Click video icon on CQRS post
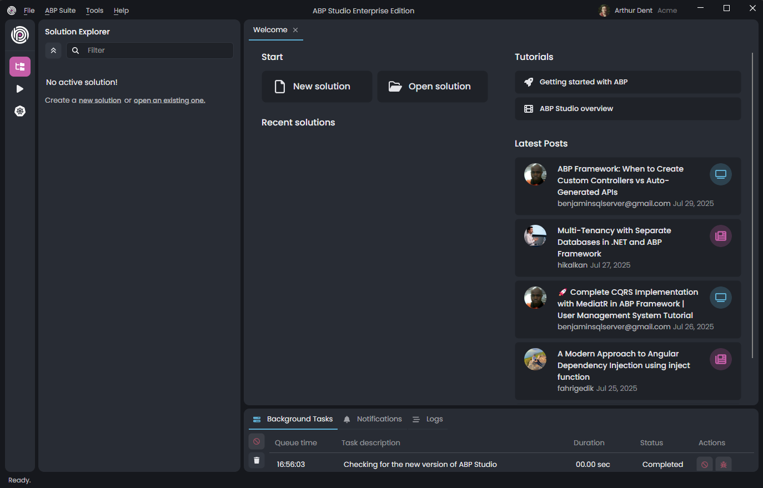The width and height of the screenshot is (763, 488). 721,298
